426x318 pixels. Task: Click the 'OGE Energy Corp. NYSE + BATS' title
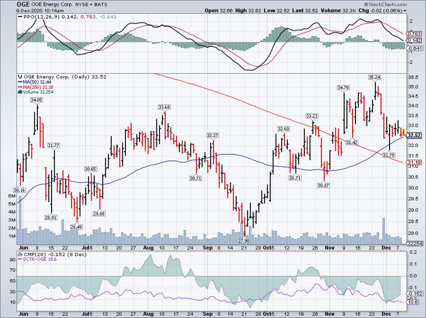69,4
